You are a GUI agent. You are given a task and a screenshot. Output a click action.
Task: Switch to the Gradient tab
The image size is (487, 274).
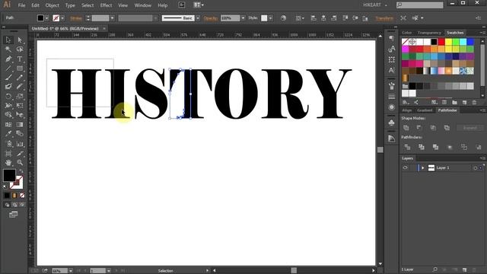tap(425, 110)
